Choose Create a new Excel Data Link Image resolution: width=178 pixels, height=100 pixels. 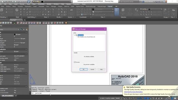coord(87,37)
